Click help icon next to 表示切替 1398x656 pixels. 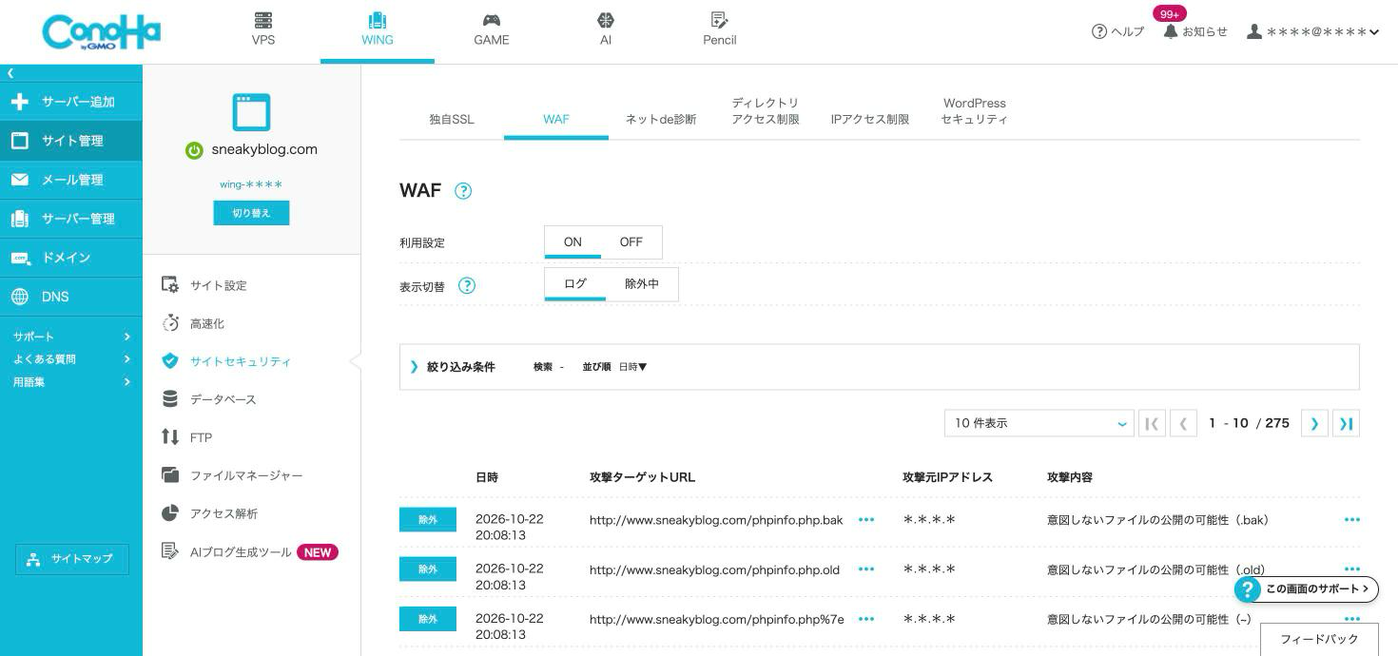click(467, 285)
